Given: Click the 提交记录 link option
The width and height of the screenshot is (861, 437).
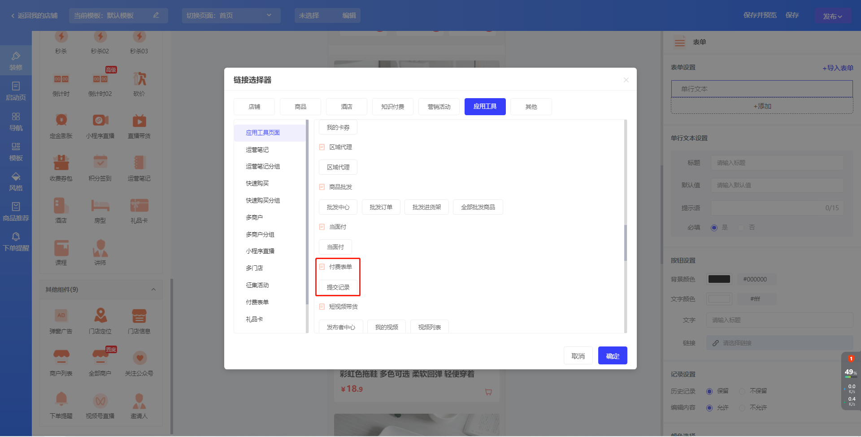Looking at the screenshot, I should (x=338, y=287).
